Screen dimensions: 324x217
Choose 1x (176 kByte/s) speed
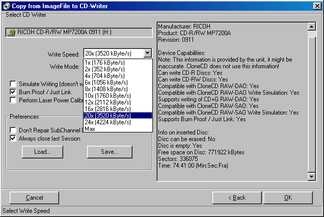pos(118,63)
